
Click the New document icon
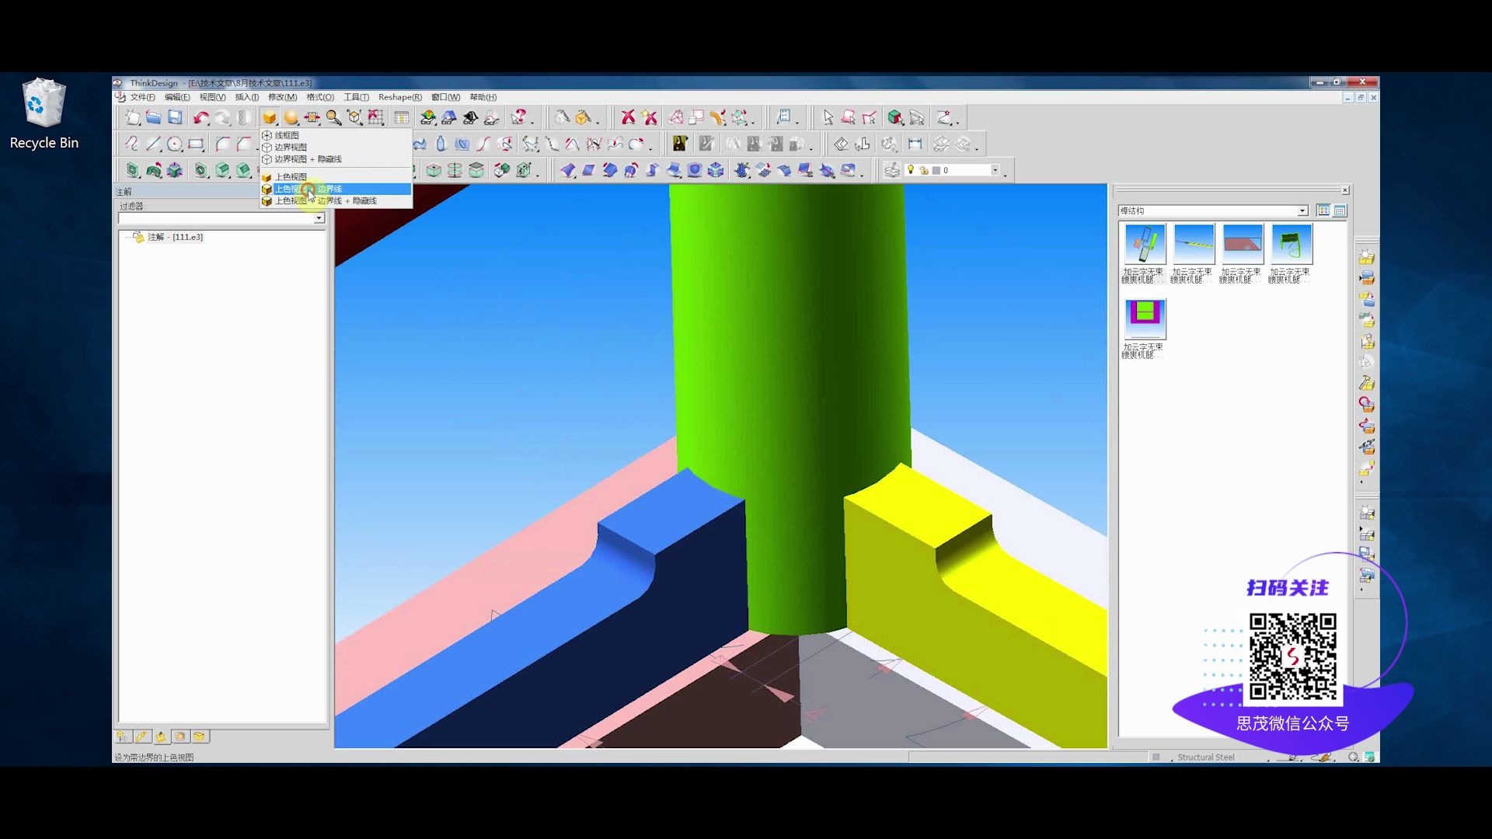pos(133,117)
